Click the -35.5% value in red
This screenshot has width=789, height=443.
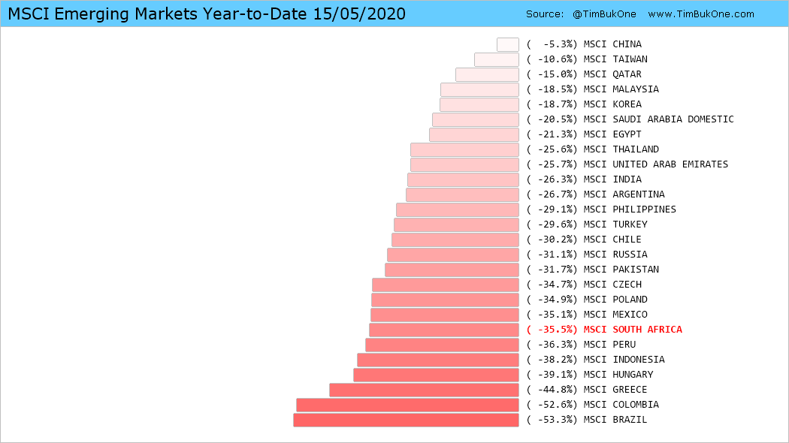click(x=552, y=330)
